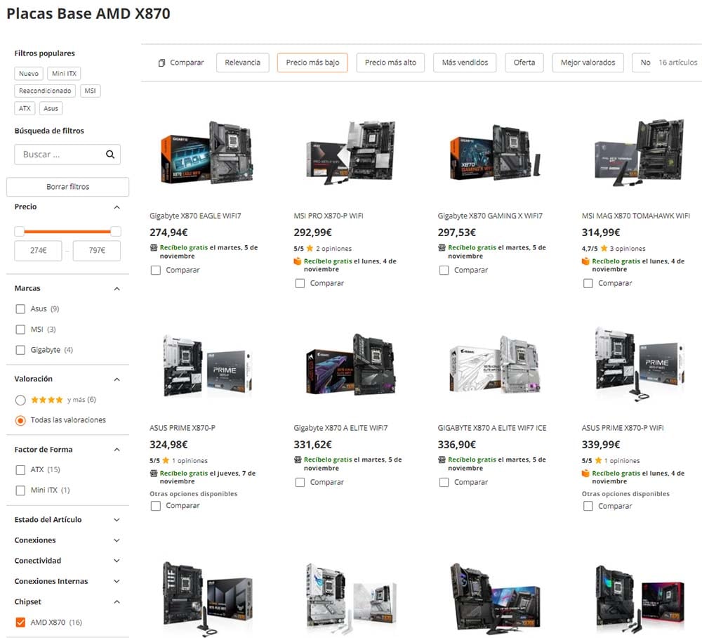Click the minimum price slider handle
Viewport: 702px width, 638px height.
19,232
